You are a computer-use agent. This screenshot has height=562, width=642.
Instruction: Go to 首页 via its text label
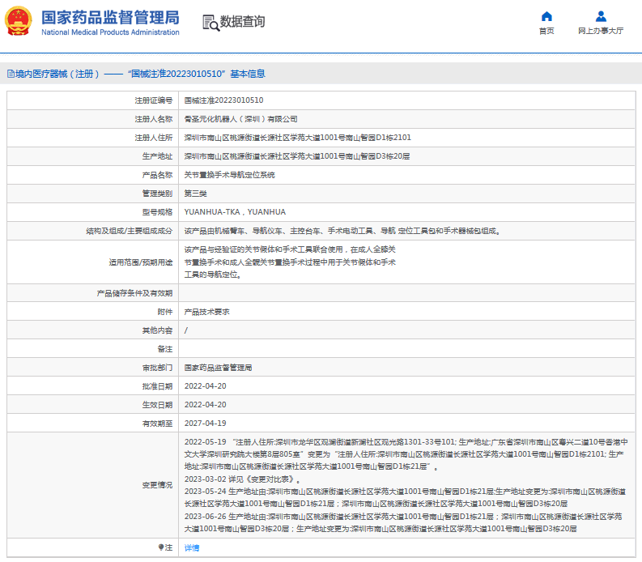546,31
